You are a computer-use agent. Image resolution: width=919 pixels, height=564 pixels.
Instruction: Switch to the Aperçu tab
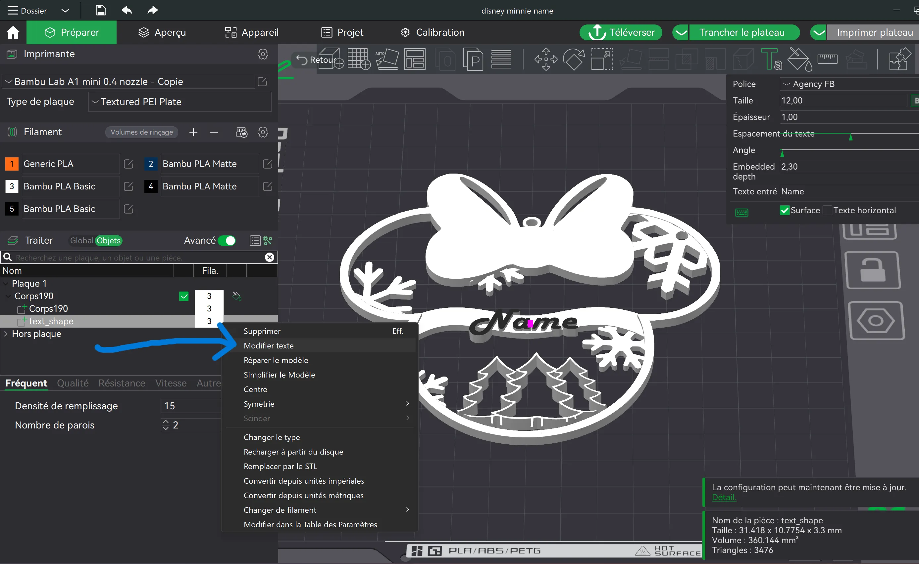pyautogui.click(x=162, y=32)
